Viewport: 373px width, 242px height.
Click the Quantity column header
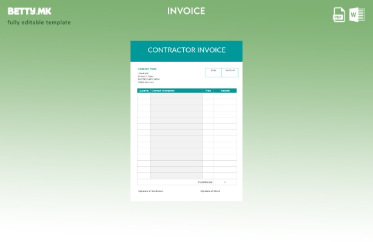pos(144,91)
